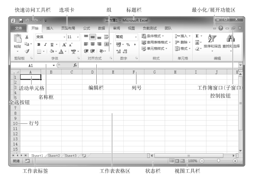Open the 文件 File tab
Screen dimensions: 256x179
point(18,28)
